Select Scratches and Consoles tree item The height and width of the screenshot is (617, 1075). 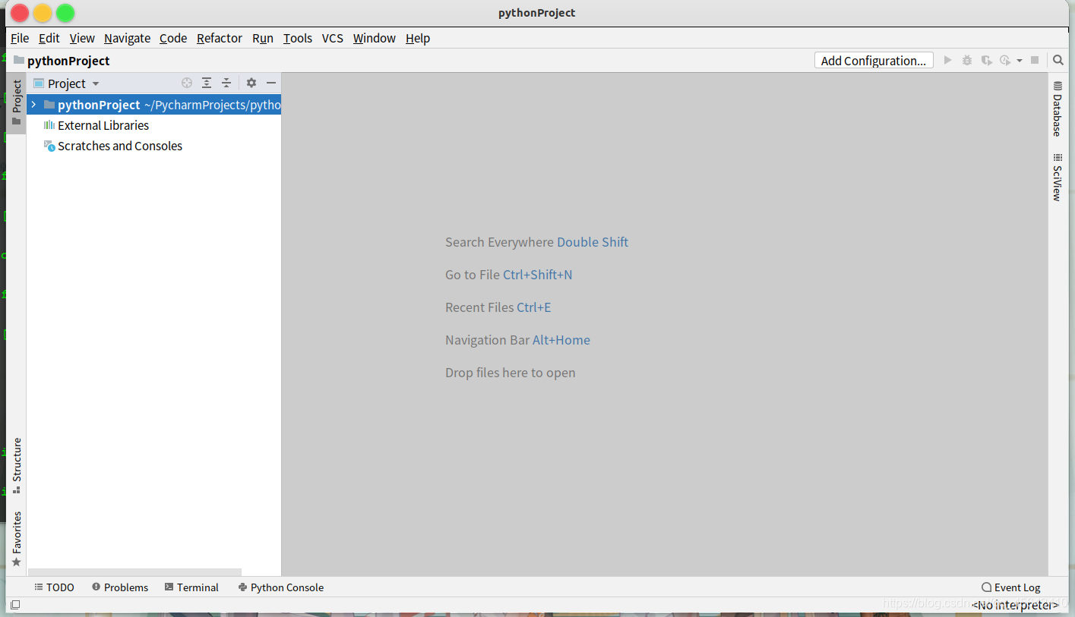click(154, 146)
